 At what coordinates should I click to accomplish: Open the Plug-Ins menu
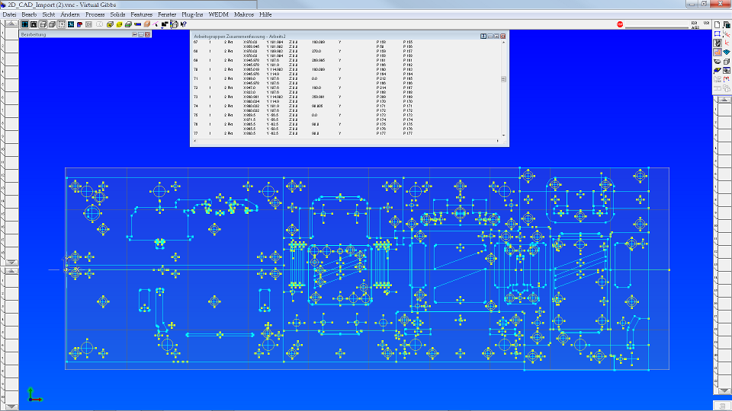tap(192, 14)
